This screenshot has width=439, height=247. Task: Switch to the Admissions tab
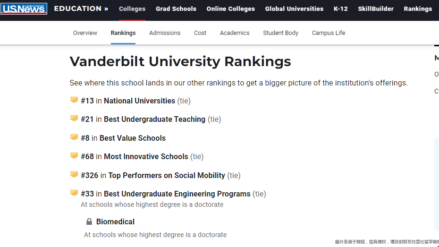pos(165,33)
